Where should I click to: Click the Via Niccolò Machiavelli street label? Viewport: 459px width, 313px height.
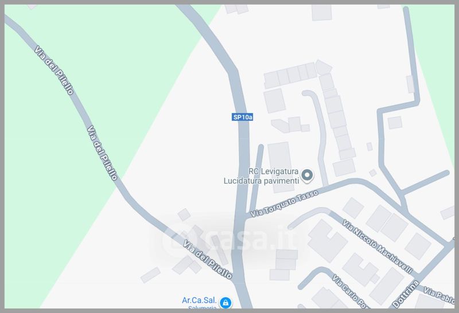(x=378, y=247)
